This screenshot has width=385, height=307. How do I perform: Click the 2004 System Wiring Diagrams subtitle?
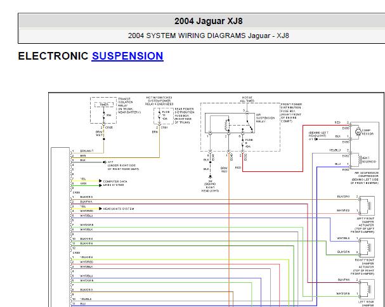(202, 36)
